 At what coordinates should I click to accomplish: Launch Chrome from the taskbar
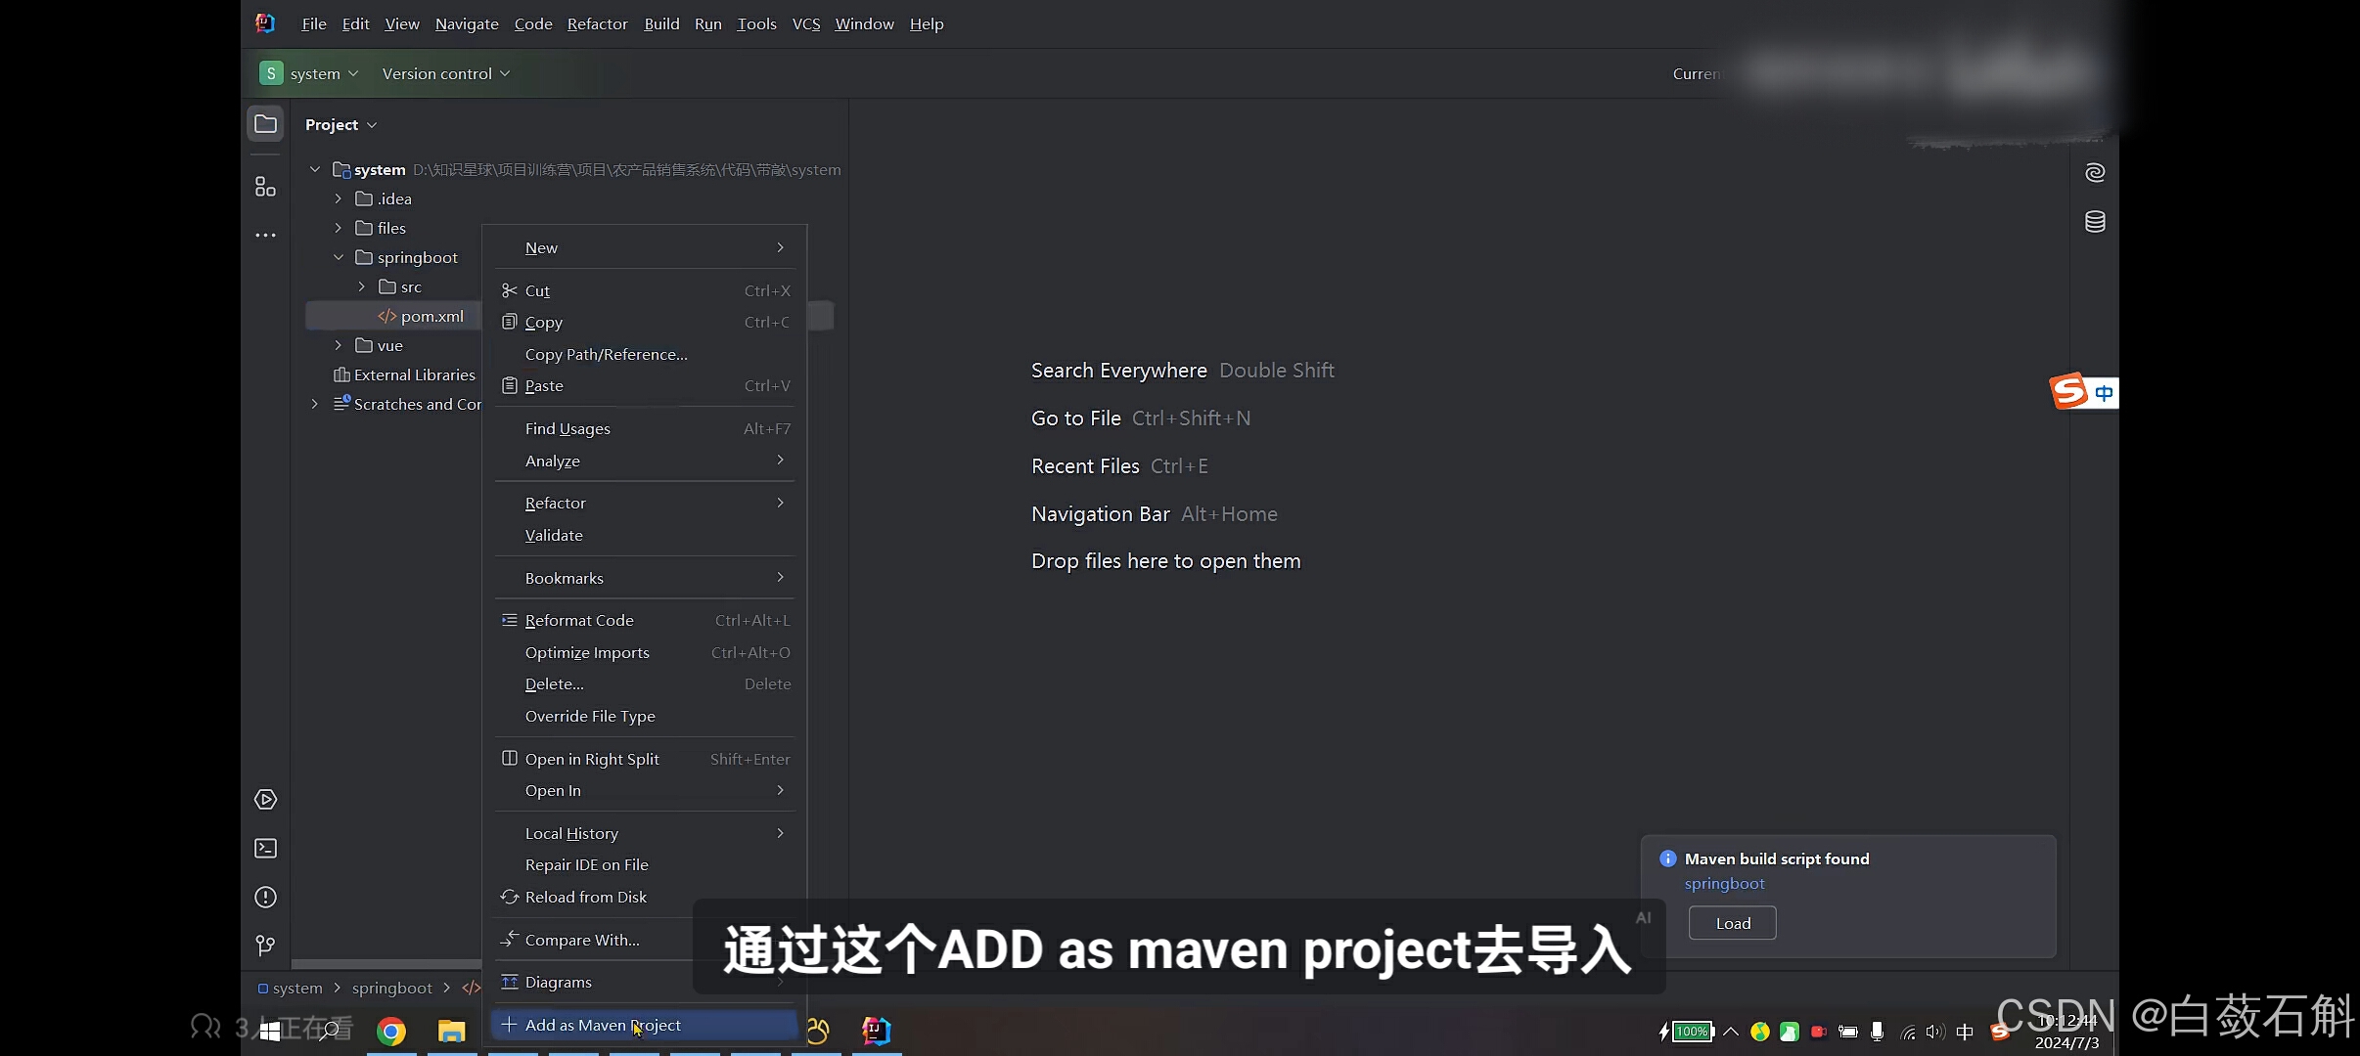[x=391, y=1031]
